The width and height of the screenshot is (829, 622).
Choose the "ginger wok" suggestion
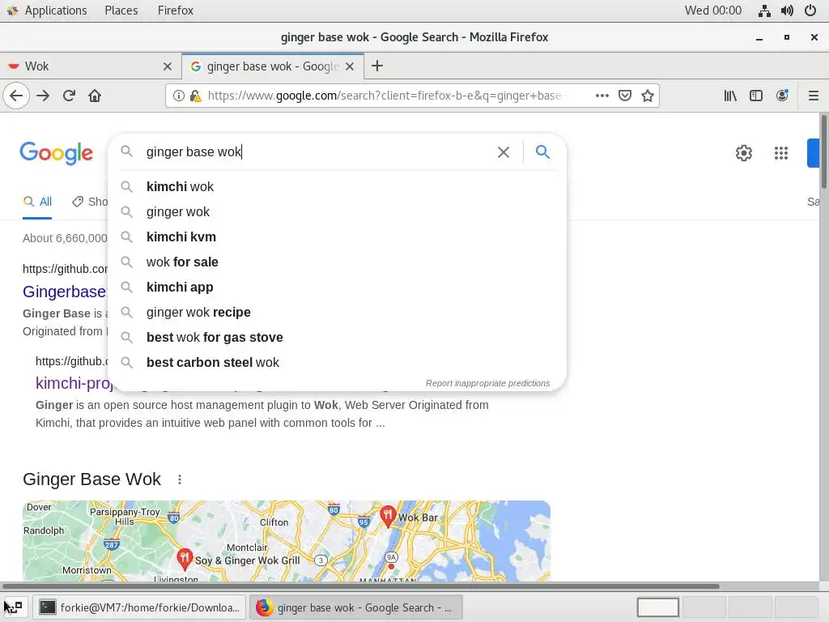click(x=338, y=212)
